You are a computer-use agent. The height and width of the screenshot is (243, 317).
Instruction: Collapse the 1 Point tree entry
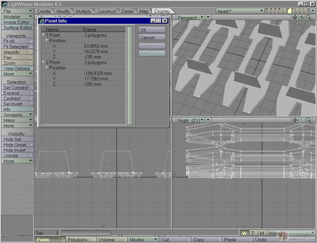click(43, 35)
